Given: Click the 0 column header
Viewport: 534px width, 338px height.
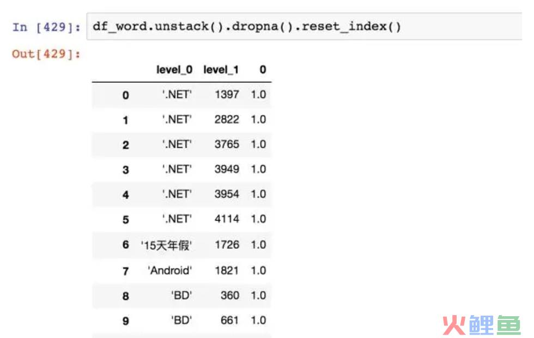Looking at the screenshot, I should 263,70.
